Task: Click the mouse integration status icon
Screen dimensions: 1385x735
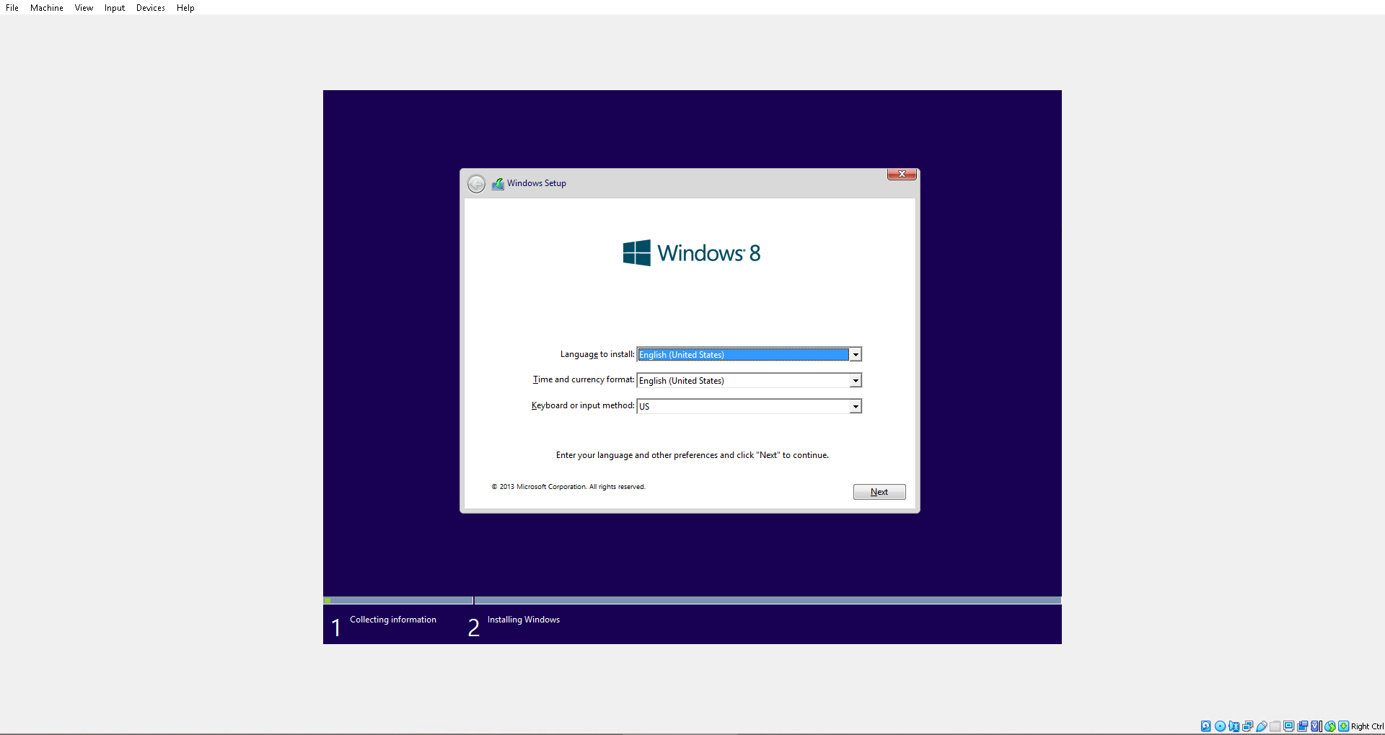Action: 1330,726
